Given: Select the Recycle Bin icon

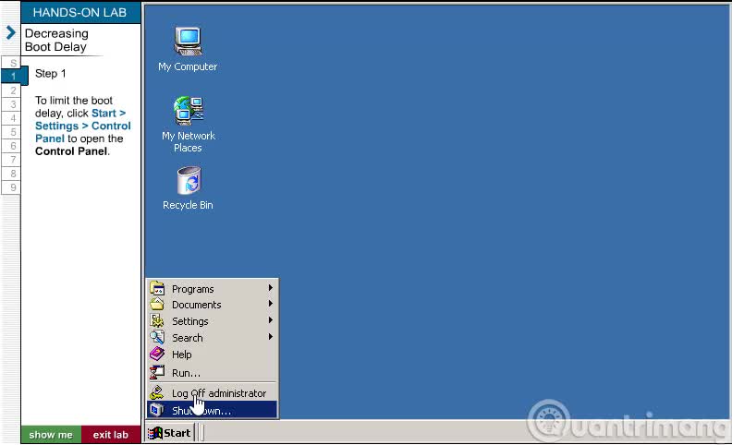Looking at the screenshot, I should [189, 188].
